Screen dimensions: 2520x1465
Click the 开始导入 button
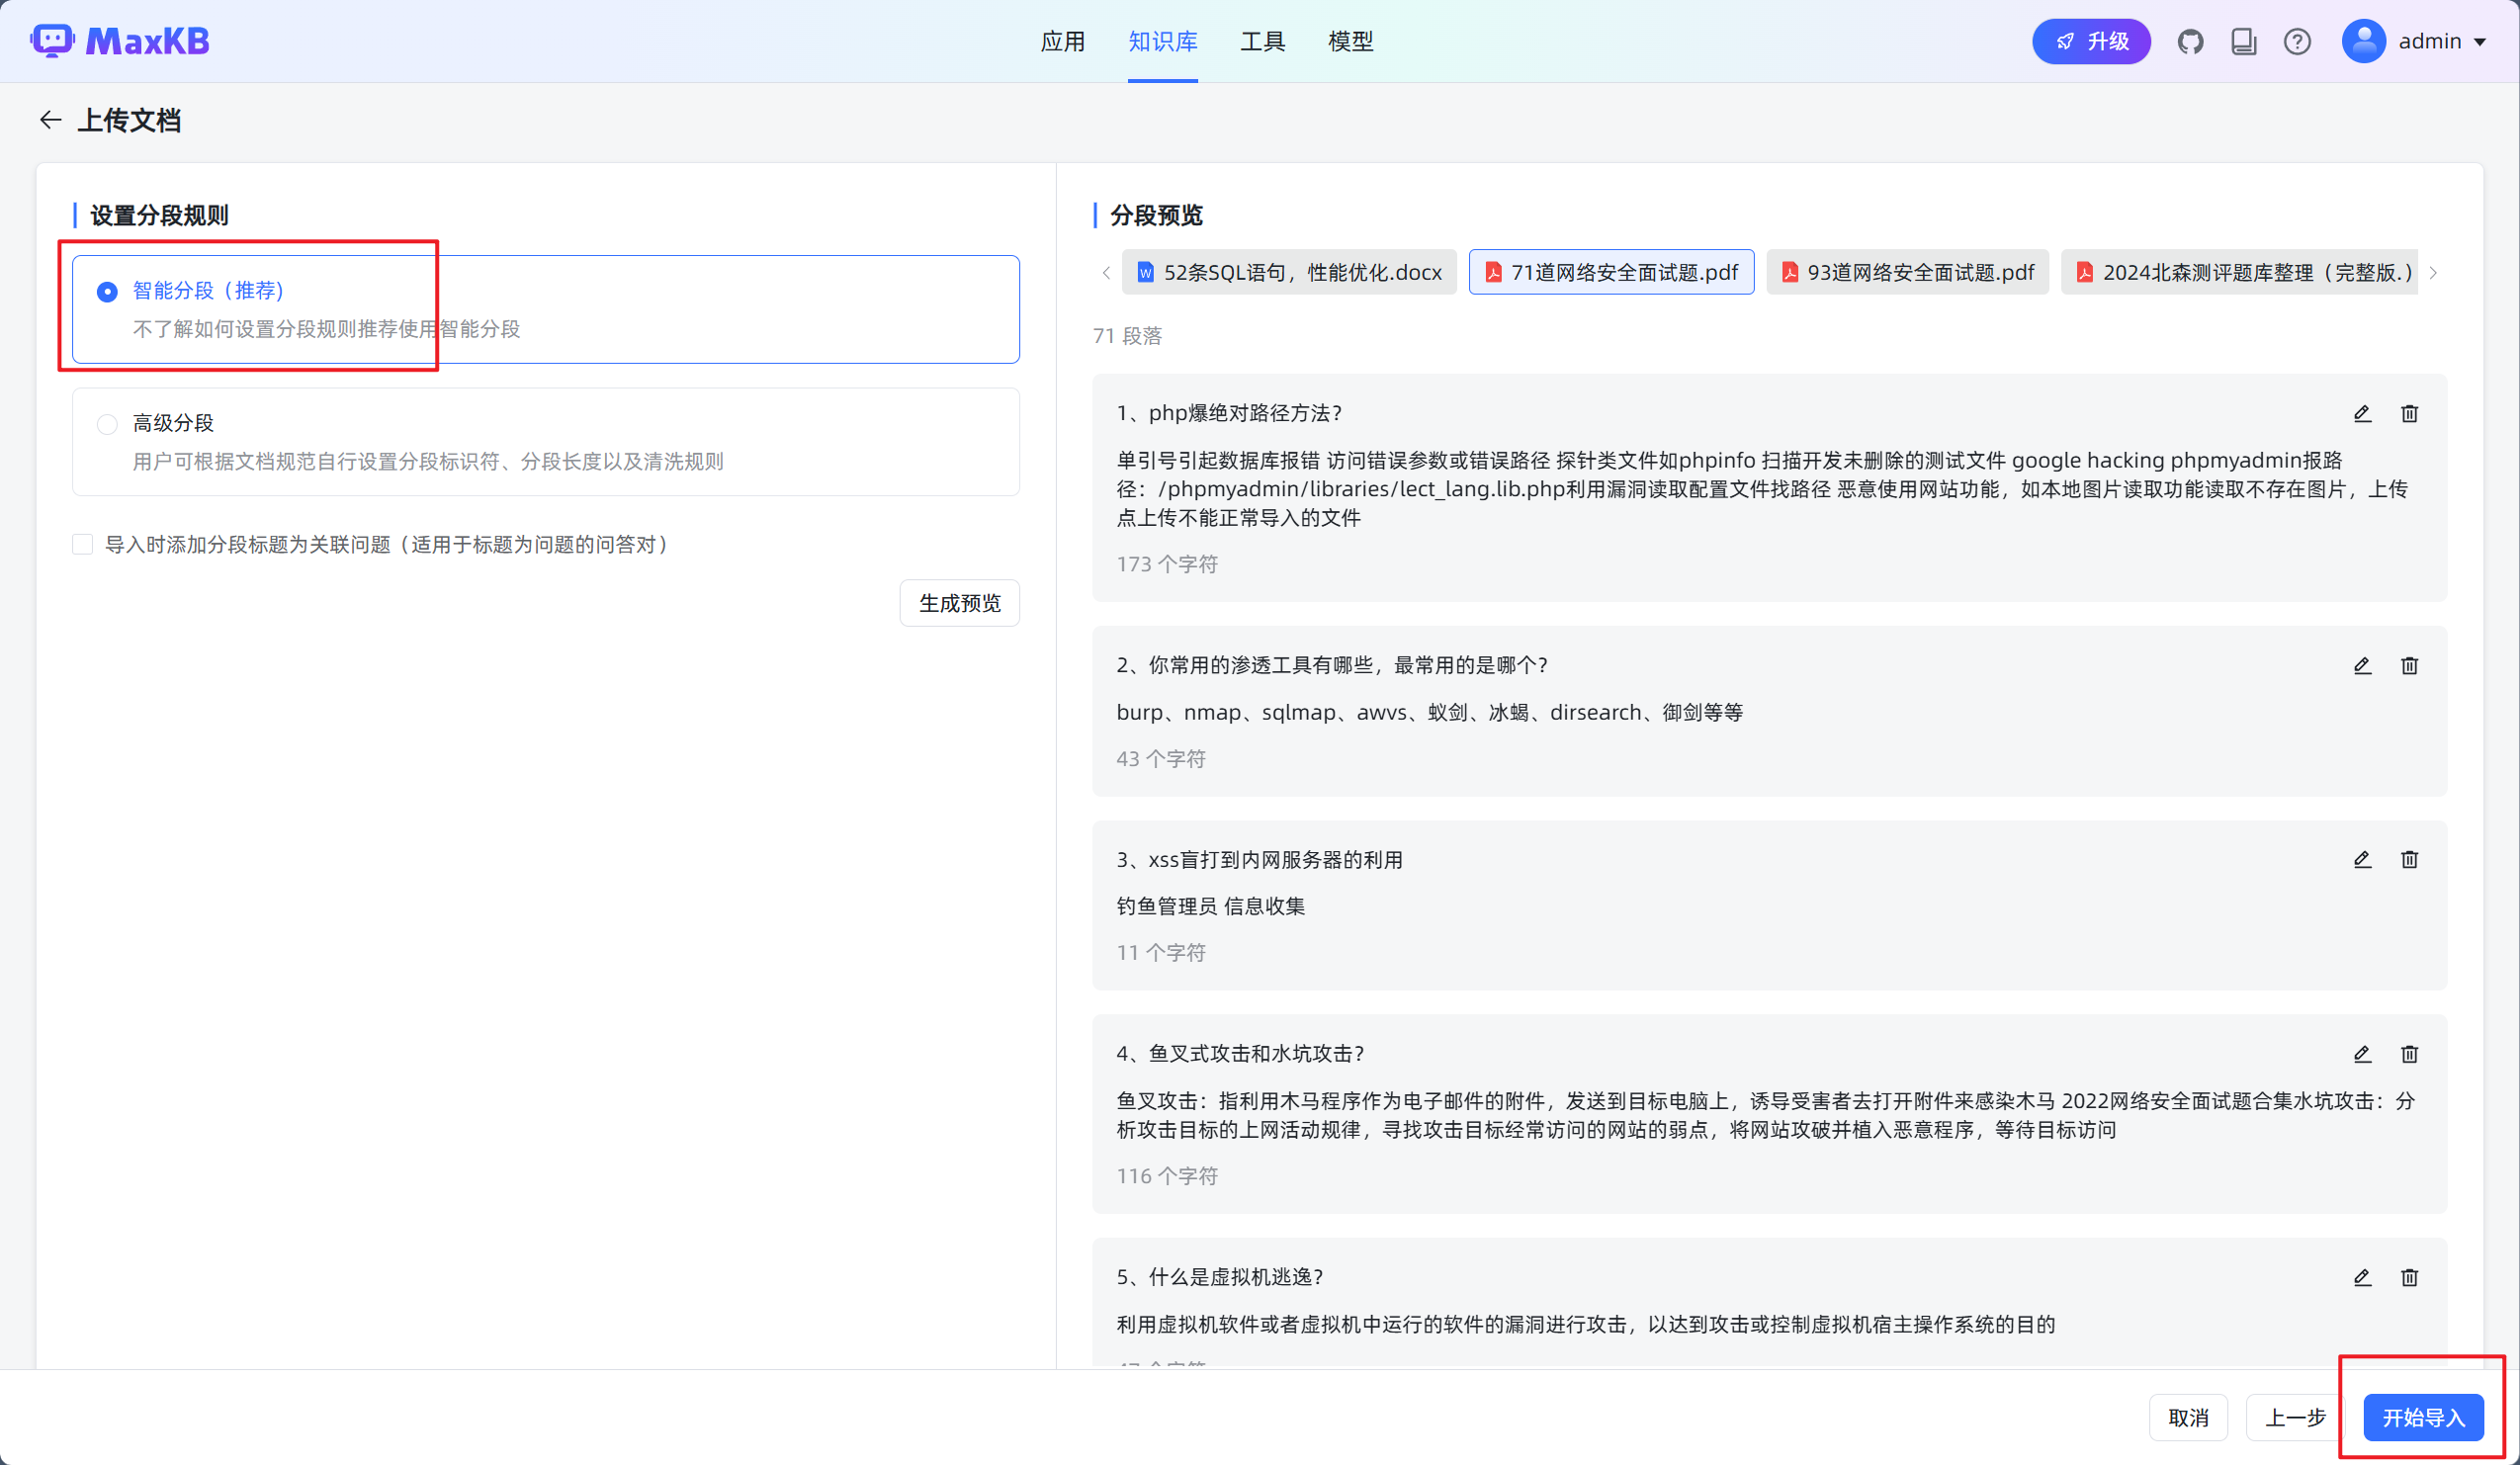click(2422, 1417)
